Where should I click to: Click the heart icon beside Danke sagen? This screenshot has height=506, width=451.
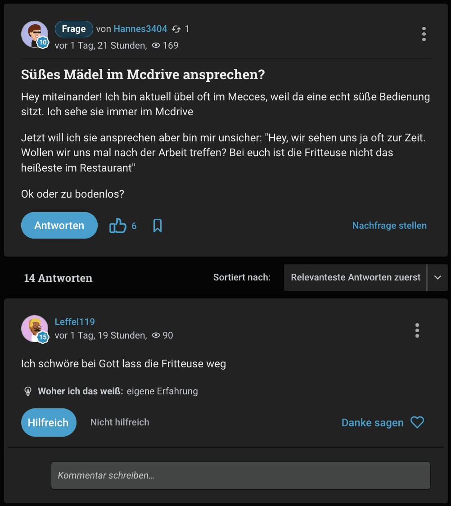[417, 422]
